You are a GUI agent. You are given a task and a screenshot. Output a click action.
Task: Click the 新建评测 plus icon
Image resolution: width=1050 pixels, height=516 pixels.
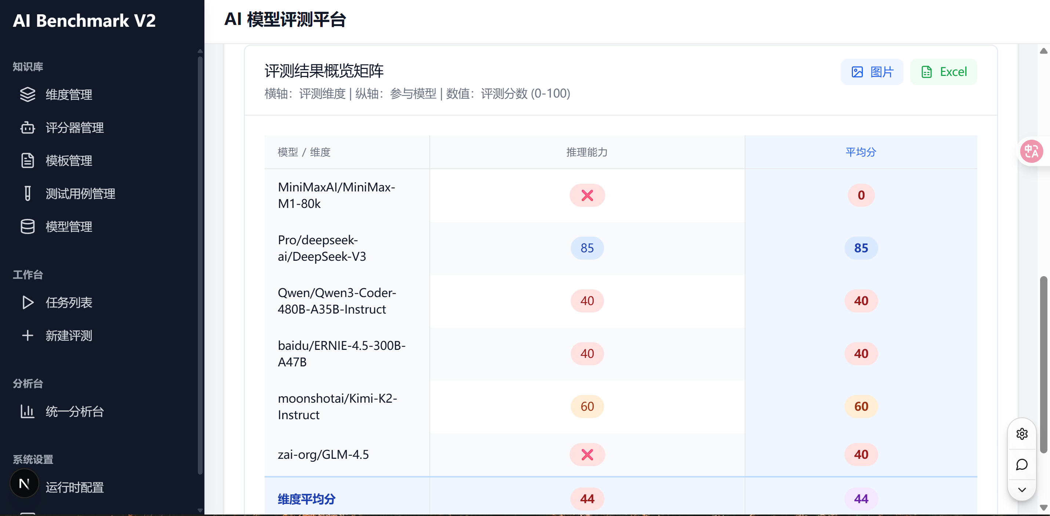27,335
